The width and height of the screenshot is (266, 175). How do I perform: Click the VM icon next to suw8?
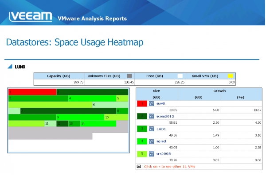click(x=151, y=103)
